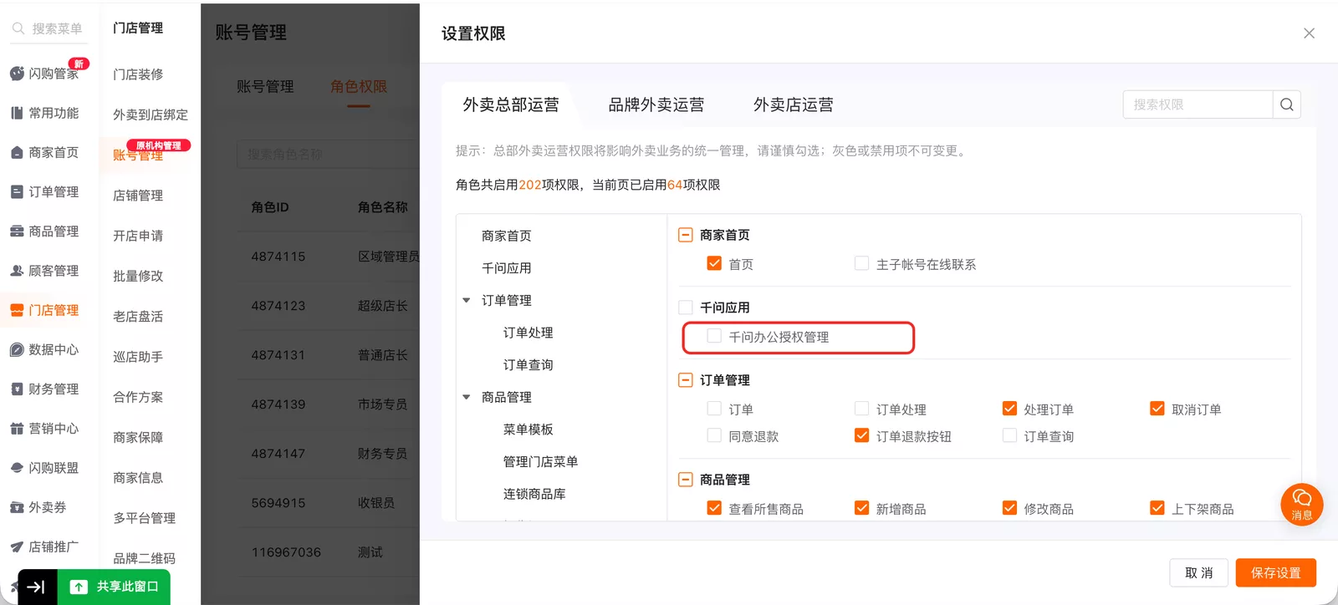The image size is (1338, 605).
Task: Select 连锁商品库 tree item
Action: coord(534,494)
